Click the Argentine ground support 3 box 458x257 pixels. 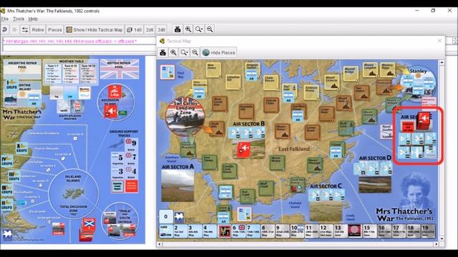117,172
